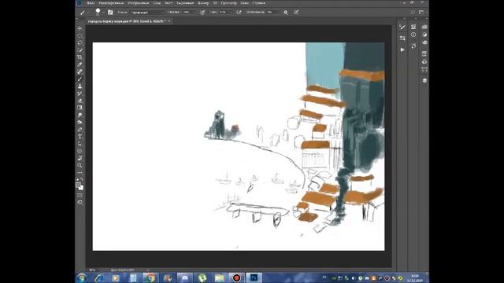This screenshot has width=504, height=283.
Task: Select the Gradient tool
Action: 80,108
